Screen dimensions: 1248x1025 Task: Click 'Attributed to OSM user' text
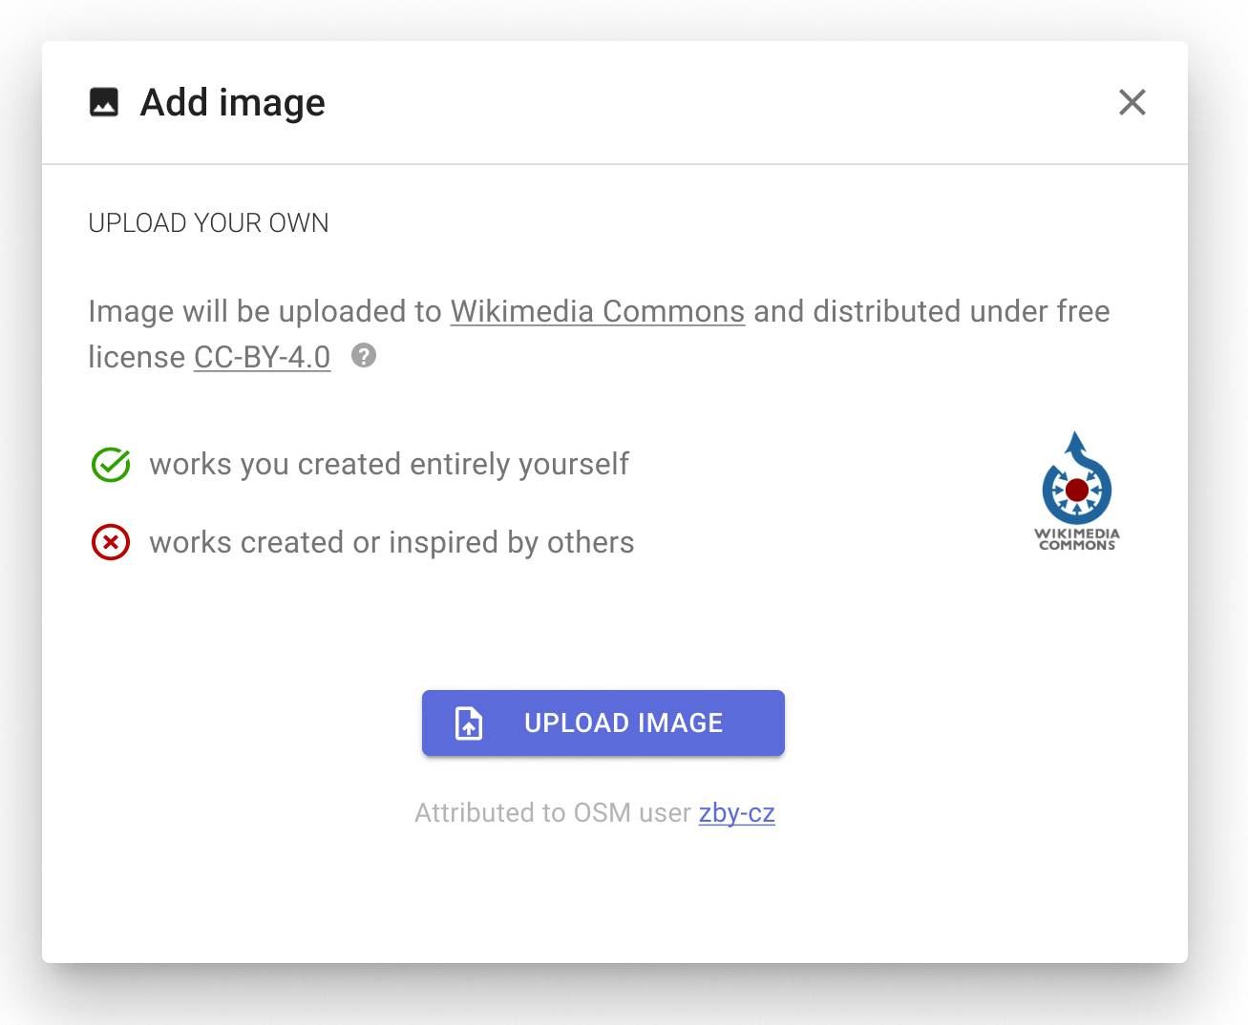pos(553,813)
